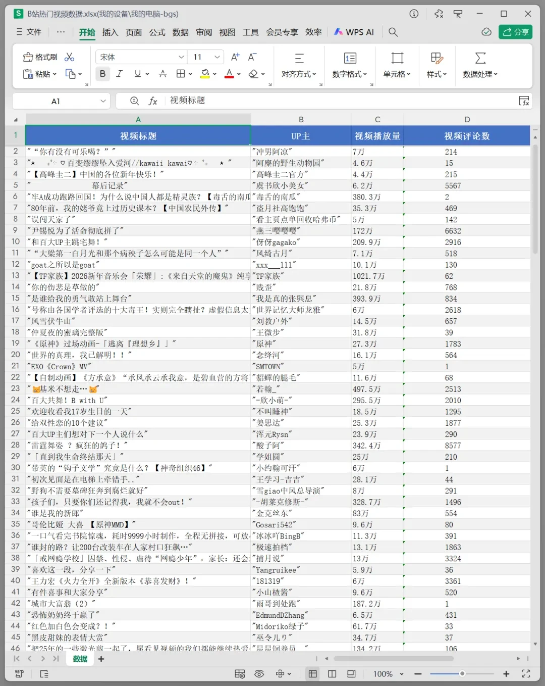Click the Copy icon
The width and height of the screenshot is (545, 686).
pyautogui.click(x=70, y=74)
